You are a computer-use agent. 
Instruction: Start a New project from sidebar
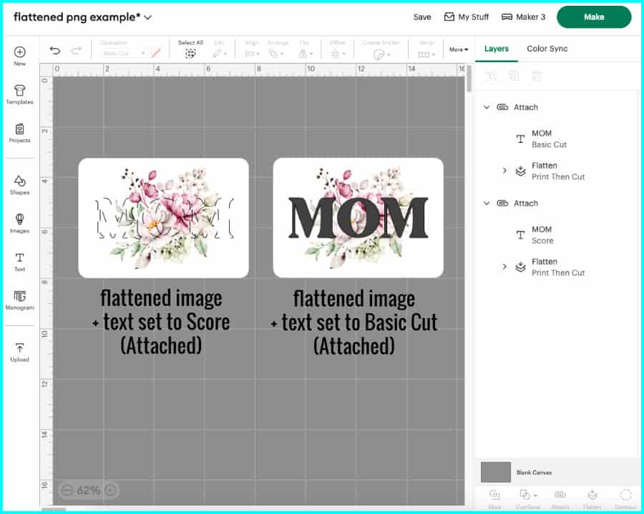[20, 56]
